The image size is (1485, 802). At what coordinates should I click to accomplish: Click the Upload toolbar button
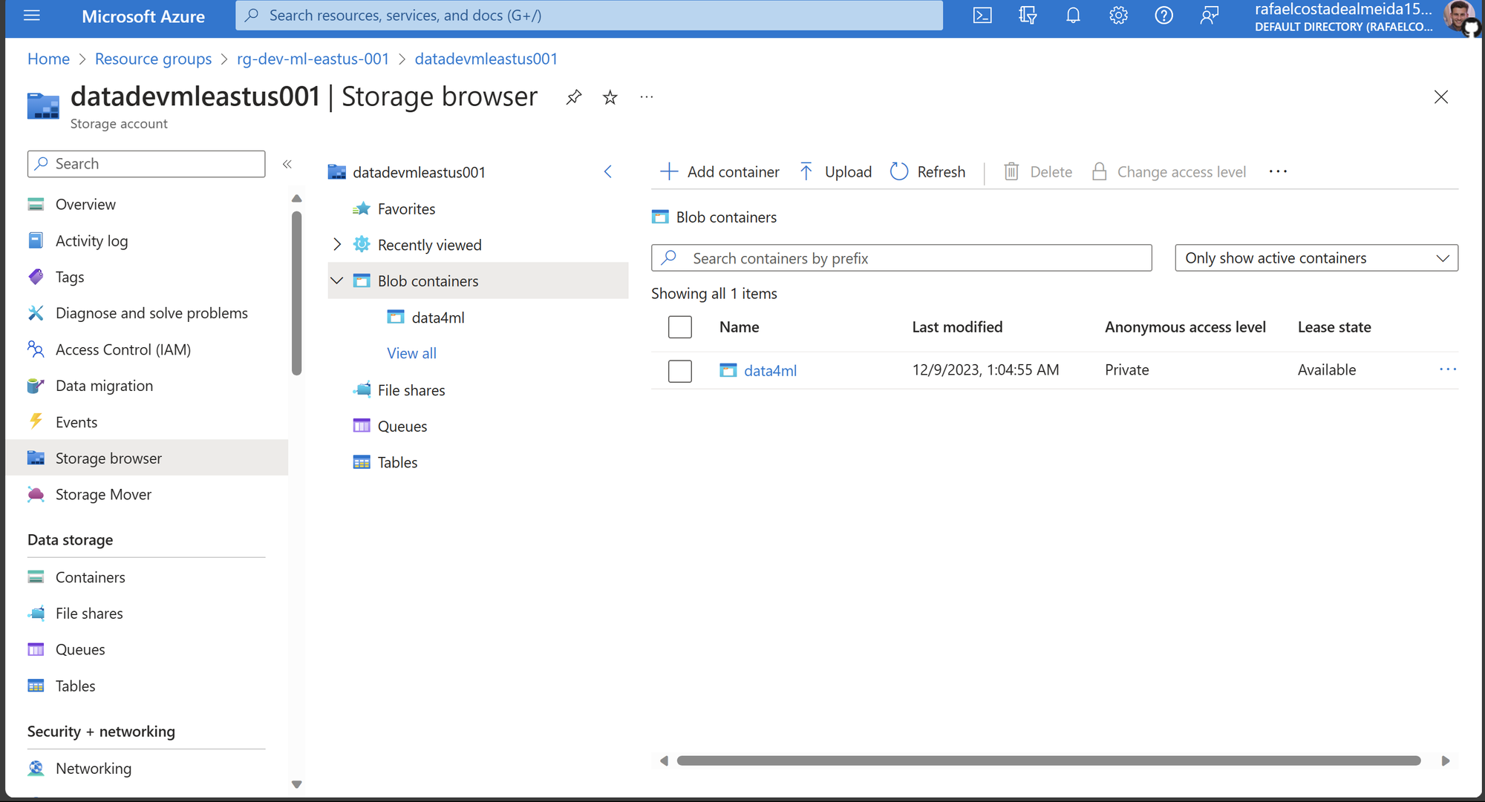click(x=835, y=172)
